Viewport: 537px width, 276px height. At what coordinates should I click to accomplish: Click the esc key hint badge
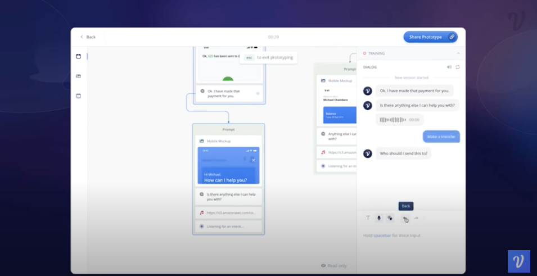[249, 57]
